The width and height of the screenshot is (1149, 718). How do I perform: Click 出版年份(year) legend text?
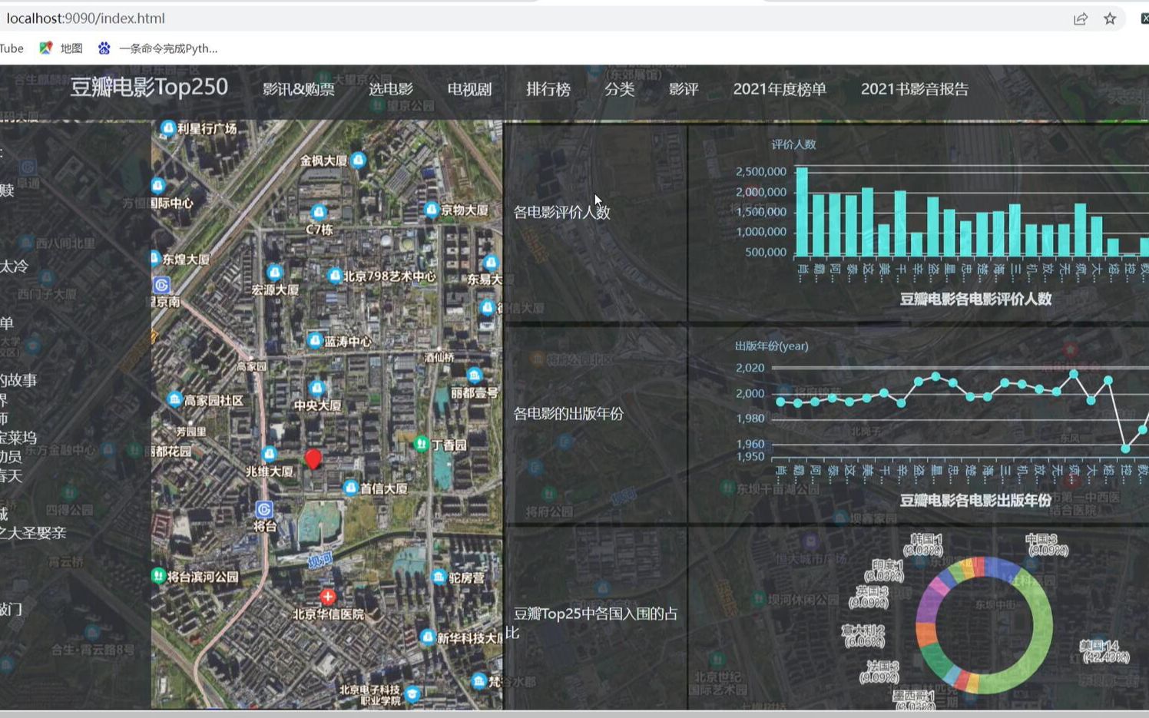coord(771,346)
